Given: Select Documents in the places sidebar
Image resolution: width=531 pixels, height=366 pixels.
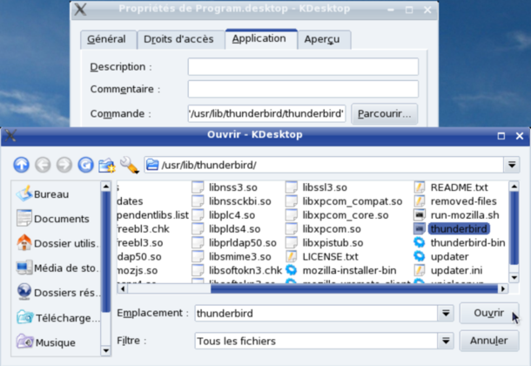Looking at the screenshot, I should tap(61, 219).
